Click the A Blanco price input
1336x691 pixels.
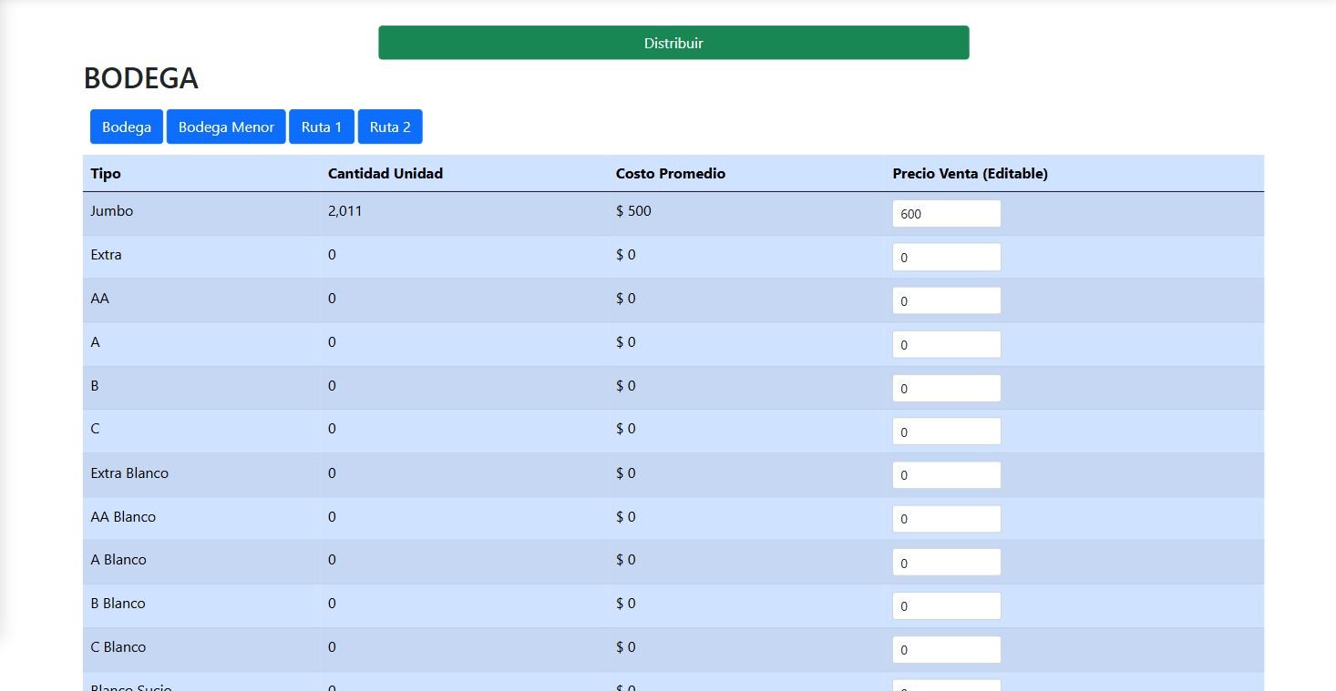[x=947, y=563]
